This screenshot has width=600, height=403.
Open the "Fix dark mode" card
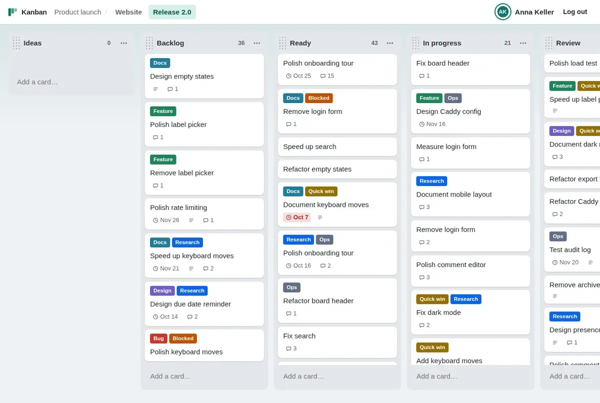pyautogui.click(x=470, y=312)
